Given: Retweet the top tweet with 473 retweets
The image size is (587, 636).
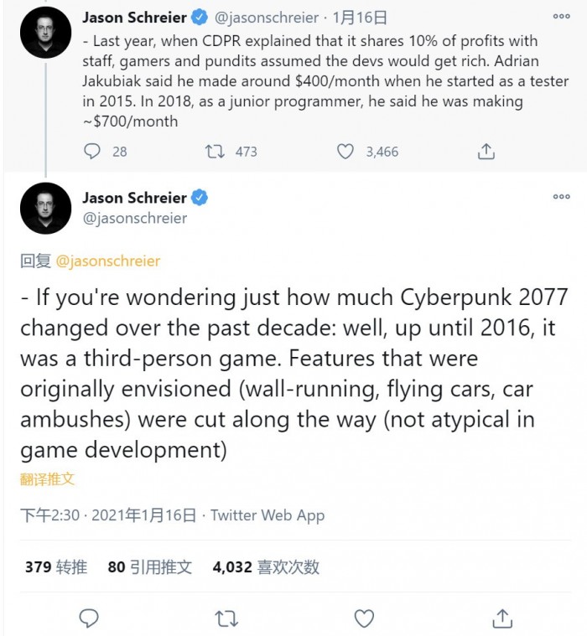Looking at the screenshot, I should (215, 152).
